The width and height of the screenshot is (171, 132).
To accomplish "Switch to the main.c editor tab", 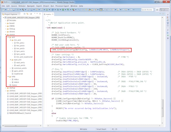I will [x=48, y=14].
